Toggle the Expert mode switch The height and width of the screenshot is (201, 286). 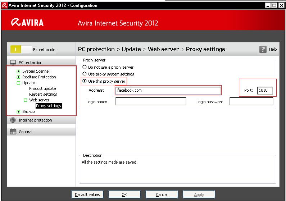[21, 49]
